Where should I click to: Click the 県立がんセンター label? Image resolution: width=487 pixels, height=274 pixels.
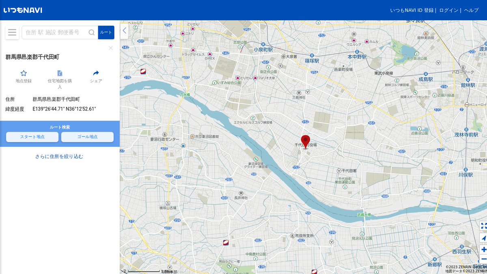(x=156, y=56)
